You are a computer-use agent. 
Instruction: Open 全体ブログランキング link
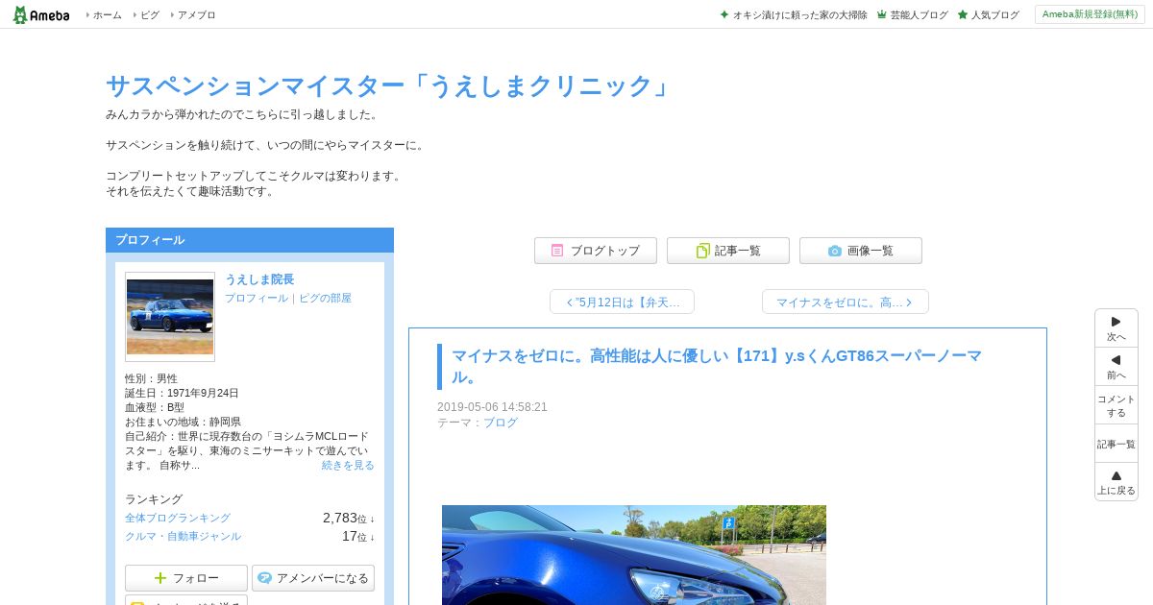tap(178, 518)
